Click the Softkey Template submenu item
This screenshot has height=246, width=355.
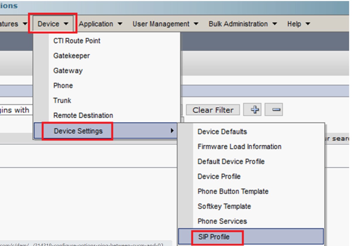tap(224, 206)
